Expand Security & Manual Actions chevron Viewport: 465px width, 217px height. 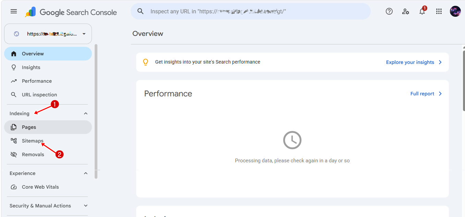[x=86, y=206]
